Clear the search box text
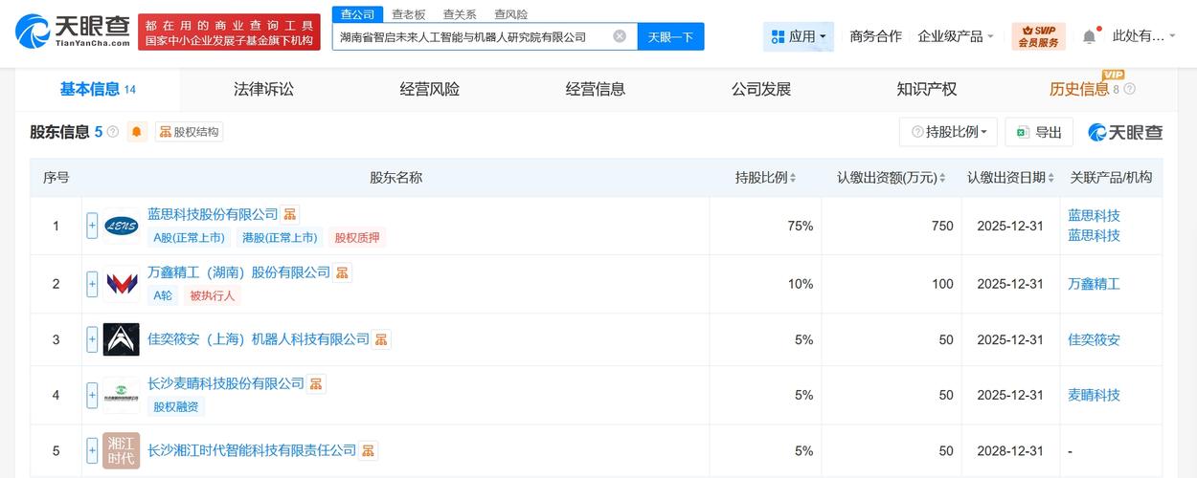Viewport: 1197px width, 478px height. (x=620, y=36)
